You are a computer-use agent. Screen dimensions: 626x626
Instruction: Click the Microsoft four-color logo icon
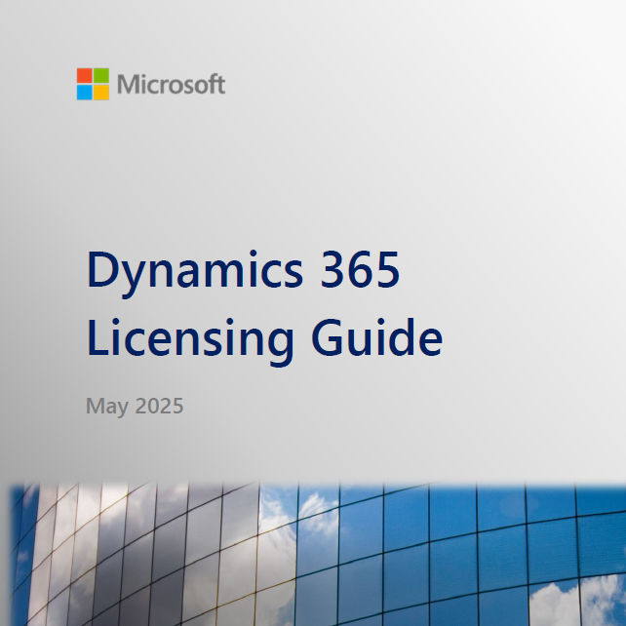pos(93,84)
